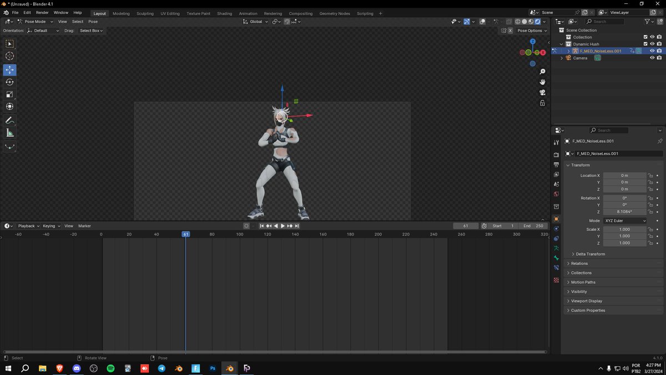Jump to the end frame
666x375 pixels.
point(297,226)
